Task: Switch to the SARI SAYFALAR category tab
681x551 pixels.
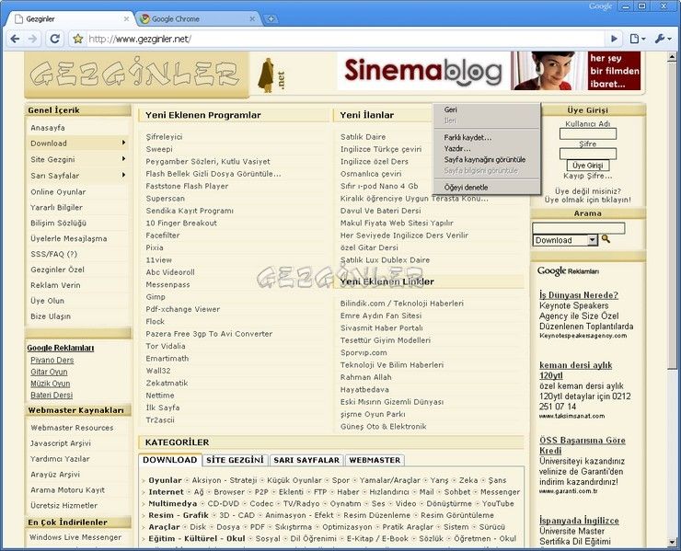Action: point(306,460)
